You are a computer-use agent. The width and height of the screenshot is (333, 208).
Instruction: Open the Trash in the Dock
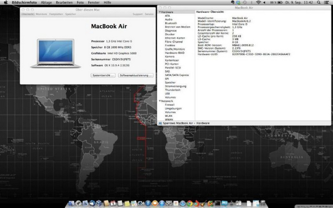tap(263, 204)
